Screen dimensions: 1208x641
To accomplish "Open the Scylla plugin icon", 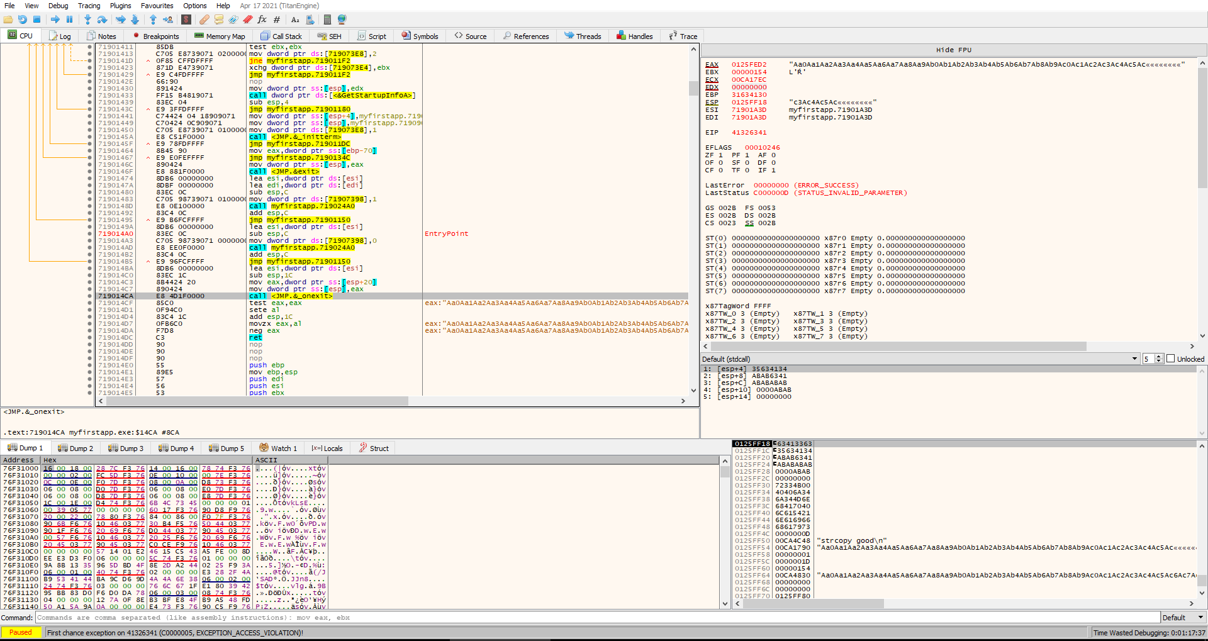I will (x=186, y=20).
